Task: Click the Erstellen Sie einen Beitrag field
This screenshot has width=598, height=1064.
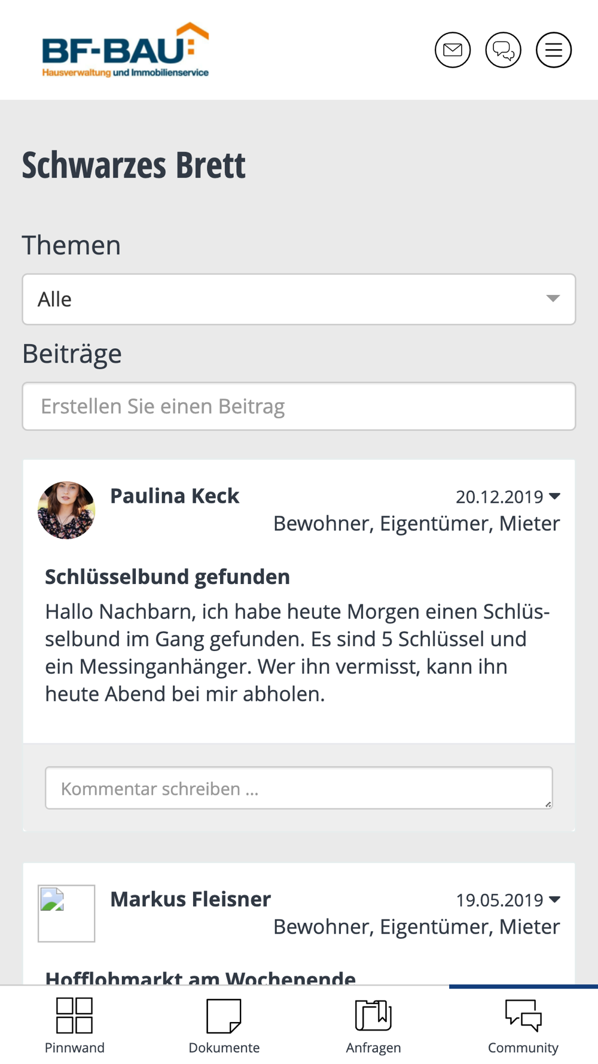Action: point(299,406)
